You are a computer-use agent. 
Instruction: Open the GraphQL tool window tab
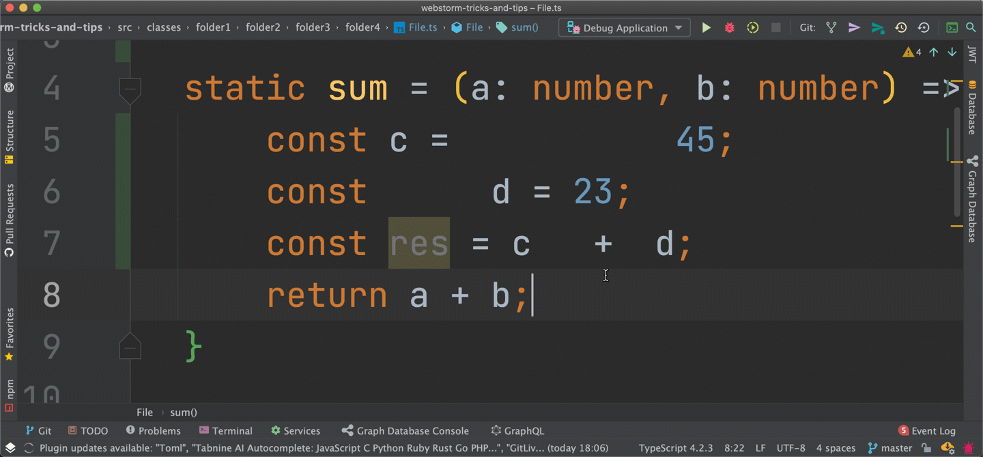(x=517, y=431)
